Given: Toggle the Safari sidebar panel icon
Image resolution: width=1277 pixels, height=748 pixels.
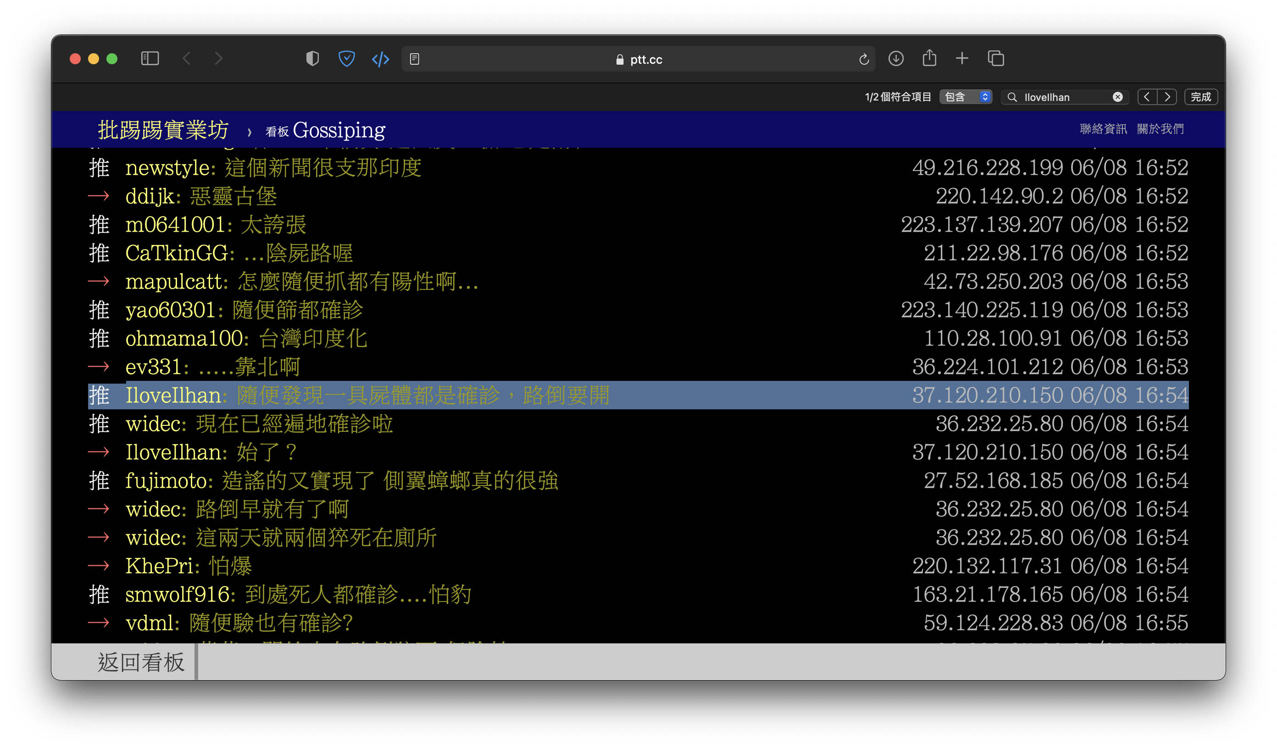Looking at the screenshot, I should pyautogui.click(x=150, y=59).
